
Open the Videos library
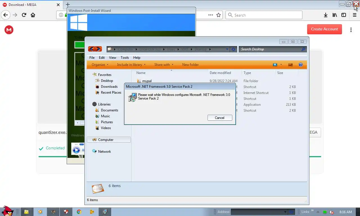point(106,128)
